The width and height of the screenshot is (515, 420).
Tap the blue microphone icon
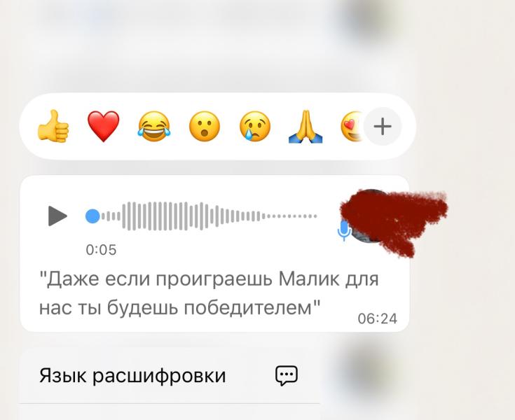(x=343, y=230)
